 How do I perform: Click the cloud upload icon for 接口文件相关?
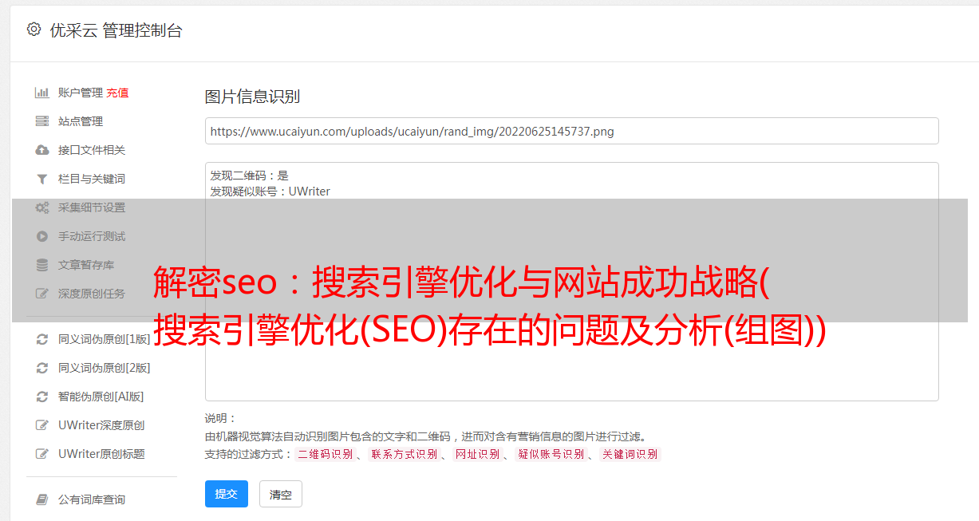click(42, 150)
